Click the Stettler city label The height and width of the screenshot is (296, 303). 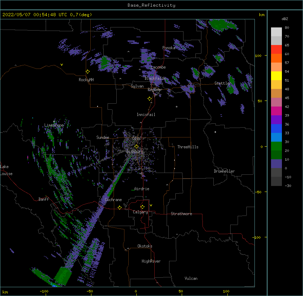(223, 83)
